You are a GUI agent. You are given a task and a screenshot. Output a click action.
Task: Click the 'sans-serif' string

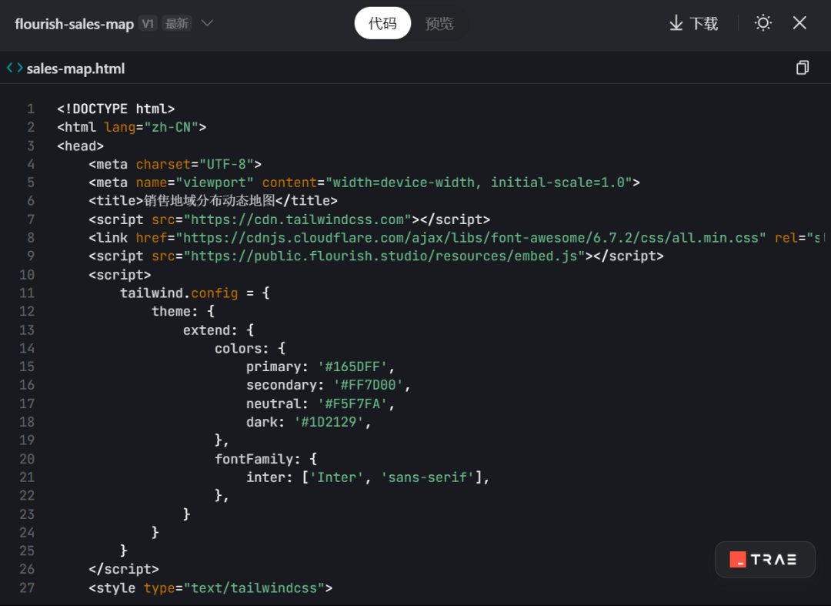click(x=427, y=477)
